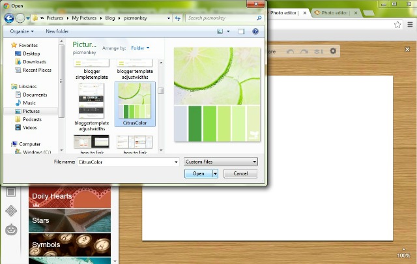The image size is (417, 264).
Task: Open PicMonkey settings gear icon
Action: point(333,51)
